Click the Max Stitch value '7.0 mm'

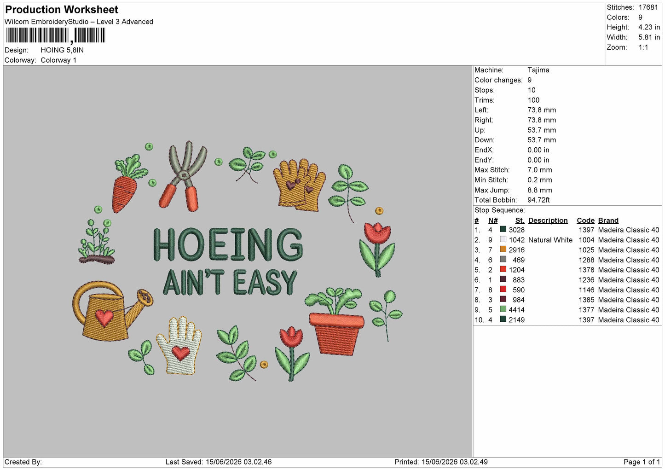(540, 170)
